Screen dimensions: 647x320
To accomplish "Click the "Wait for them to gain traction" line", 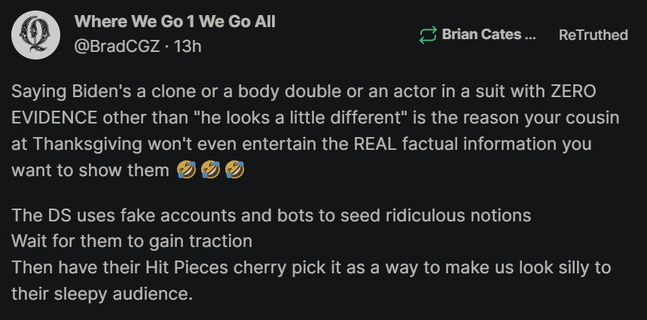I will tap(132, 242).
